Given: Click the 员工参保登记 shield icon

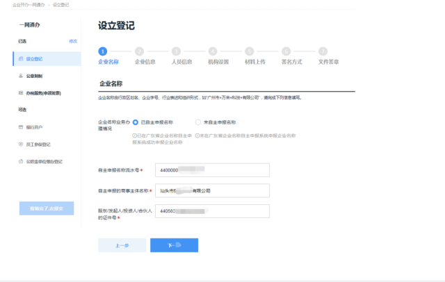Looking at the screenshot, I should click(x=21, y=144).
